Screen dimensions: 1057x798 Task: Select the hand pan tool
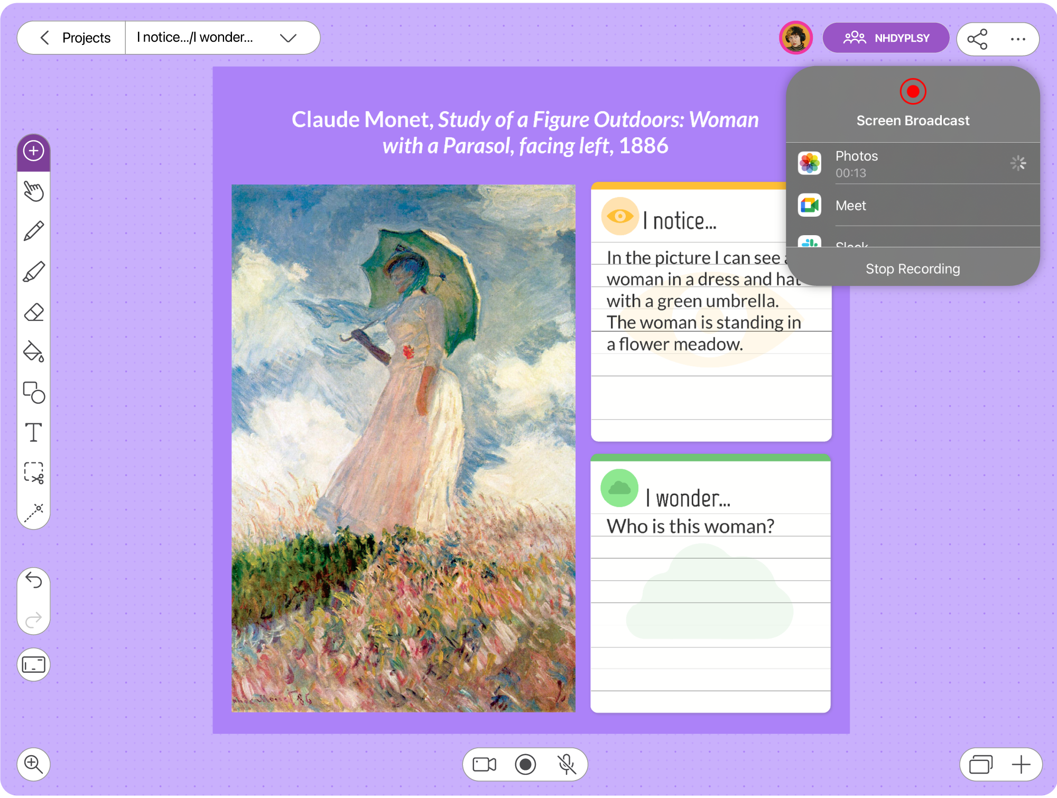point(34,191)
